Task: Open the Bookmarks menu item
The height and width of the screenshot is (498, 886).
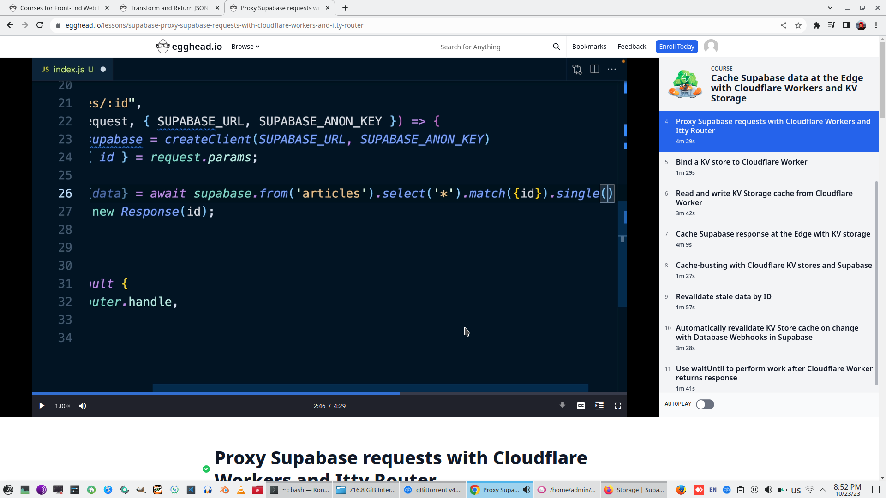Action: [589, 47]
